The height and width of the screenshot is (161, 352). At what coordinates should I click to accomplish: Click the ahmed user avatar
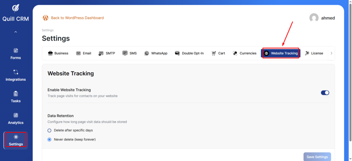[x=313, y=18]
